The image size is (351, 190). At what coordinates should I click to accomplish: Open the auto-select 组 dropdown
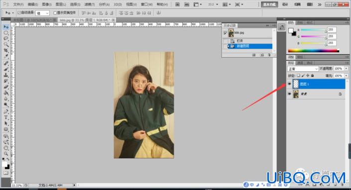[42, 13]
